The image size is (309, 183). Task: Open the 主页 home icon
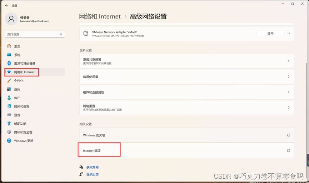coord(9,46)
